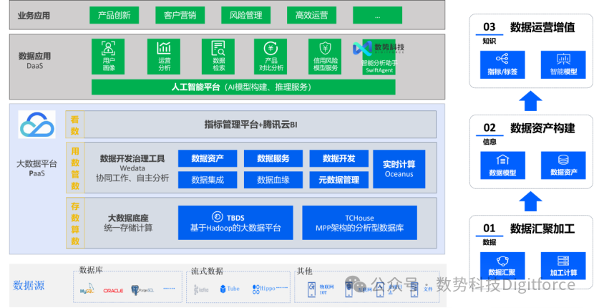Open the 智能模型 presentation icon tile
594x308 pixels.
[563, 64]
